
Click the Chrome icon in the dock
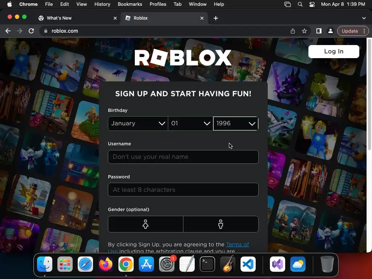point(126,264)
